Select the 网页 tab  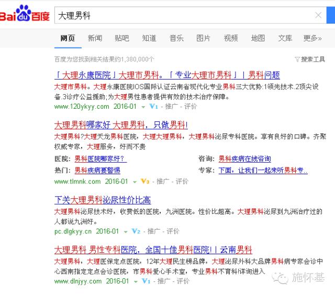(x=68, y=38)
